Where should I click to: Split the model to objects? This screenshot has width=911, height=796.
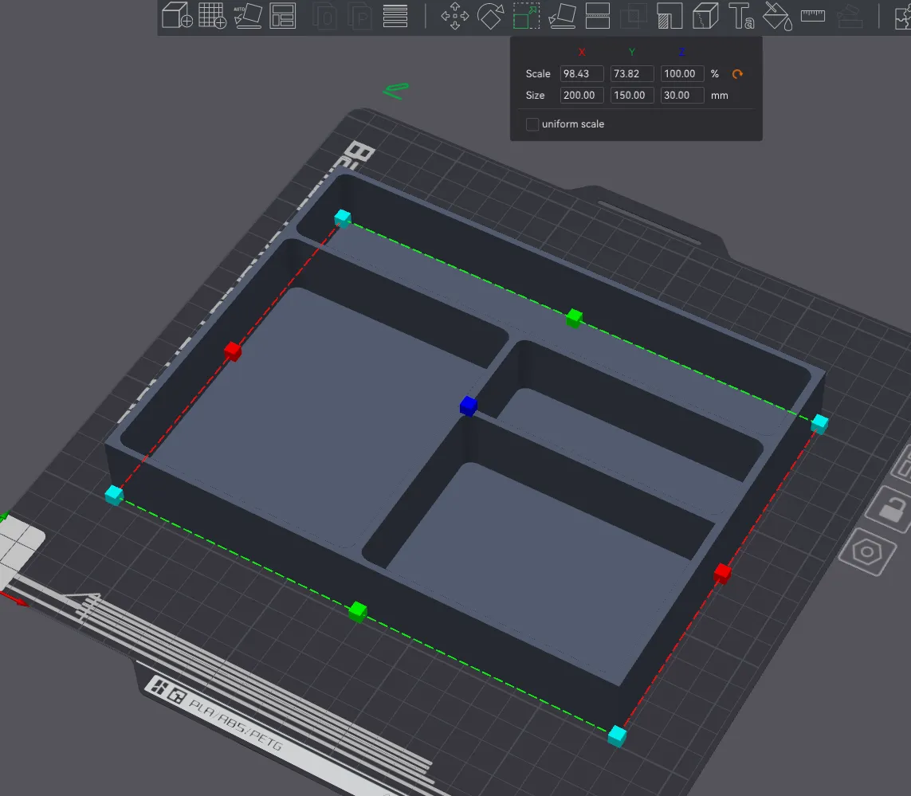(324, 16)
